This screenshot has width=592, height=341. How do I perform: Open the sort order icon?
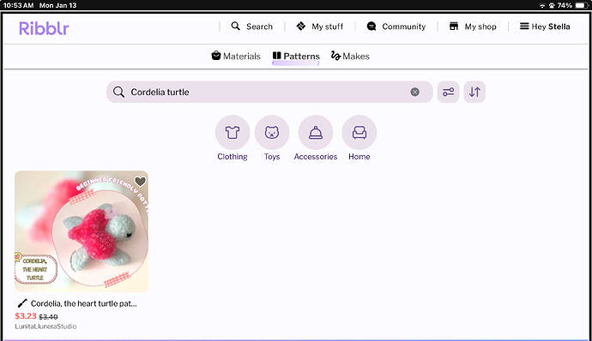click(x=474, y=92)
